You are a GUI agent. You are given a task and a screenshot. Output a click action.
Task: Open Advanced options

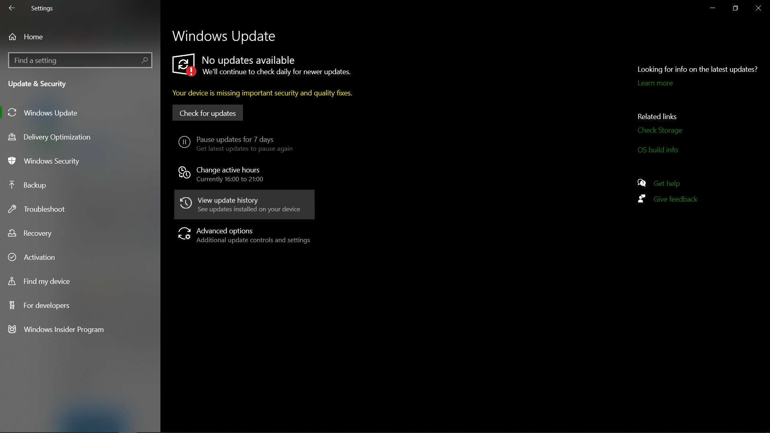pyautogui.click(x=244, y=235)
